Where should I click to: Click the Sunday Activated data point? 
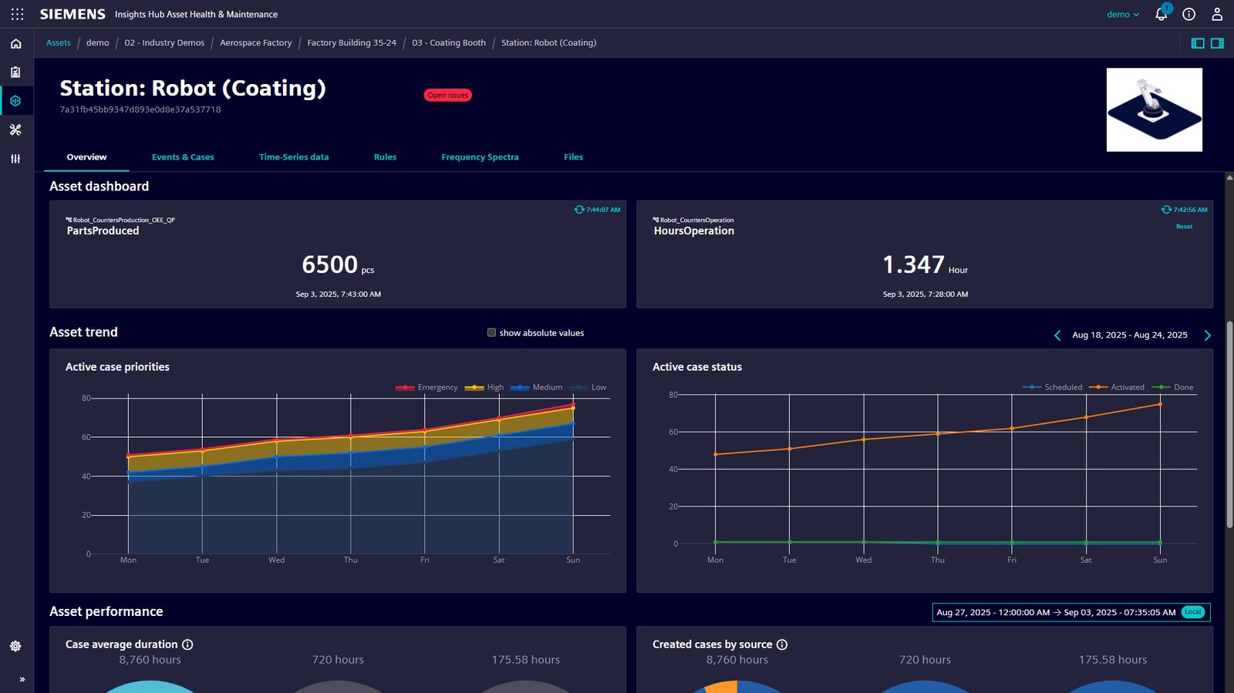pyautogui.click(x=1160, y=404)
